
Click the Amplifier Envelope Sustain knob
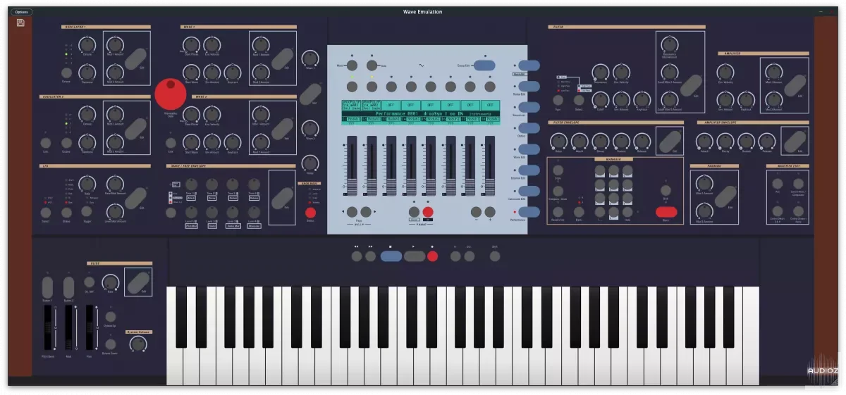click(746, 141)
